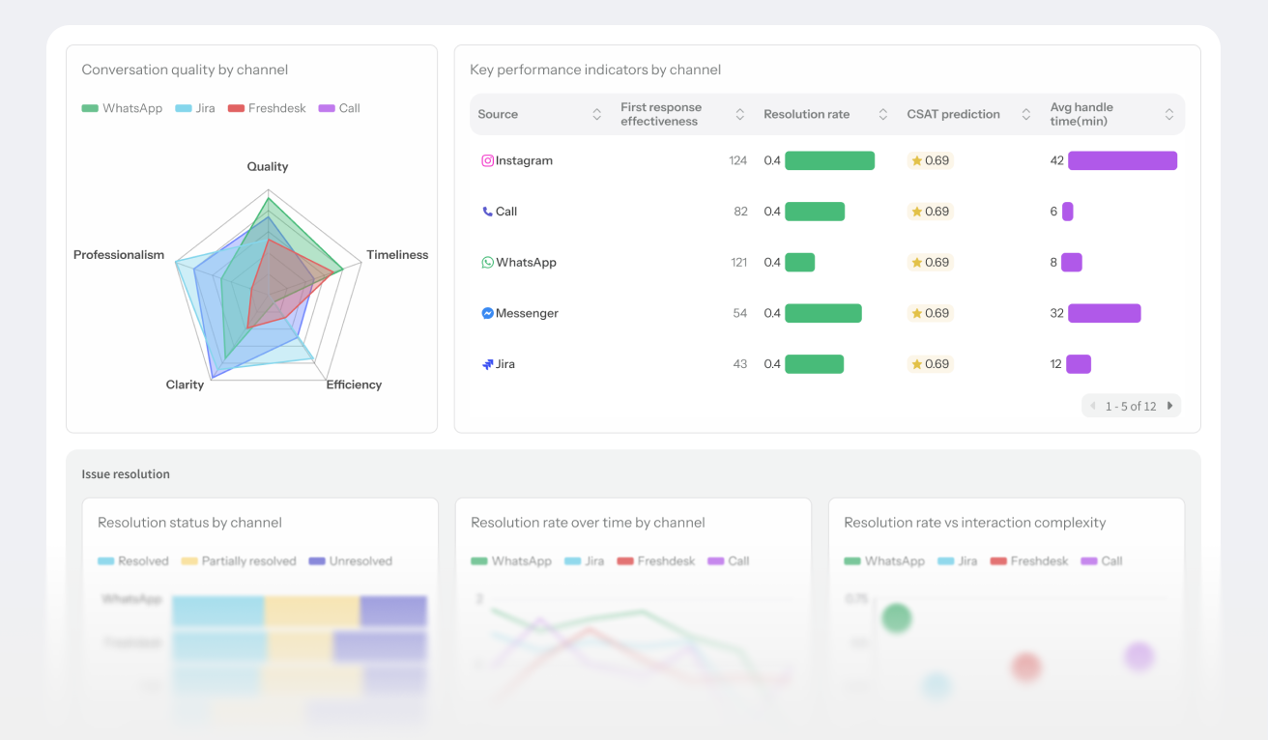Click the Efficiency axis label on radar chart
The height and width of the screenshot is (740, 1268).
[x=354, y=384]
